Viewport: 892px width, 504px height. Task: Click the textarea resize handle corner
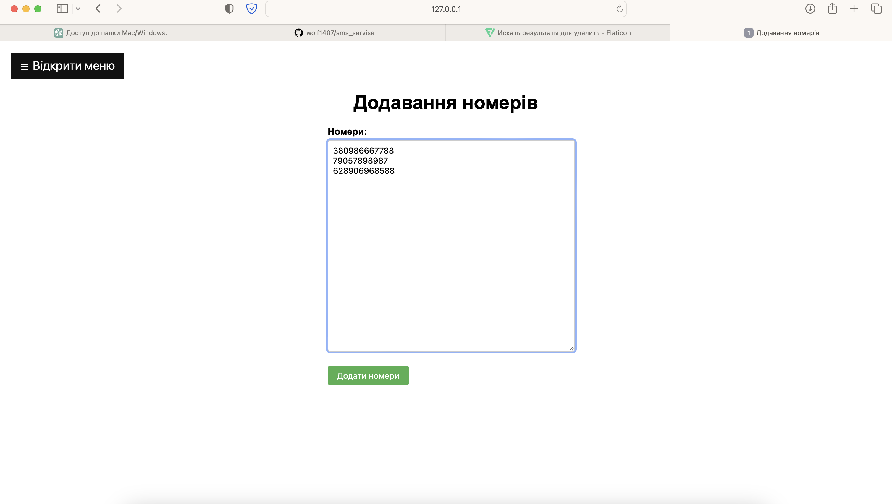coord(571,348)
